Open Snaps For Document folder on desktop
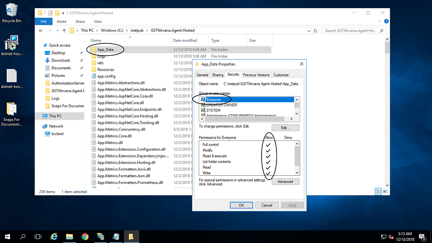Image resolution: width=432 pixels, height=243 pixels. point(12,114)
